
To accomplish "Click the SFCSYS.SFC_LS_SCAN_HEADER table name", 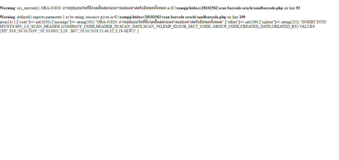I will 30,26.
